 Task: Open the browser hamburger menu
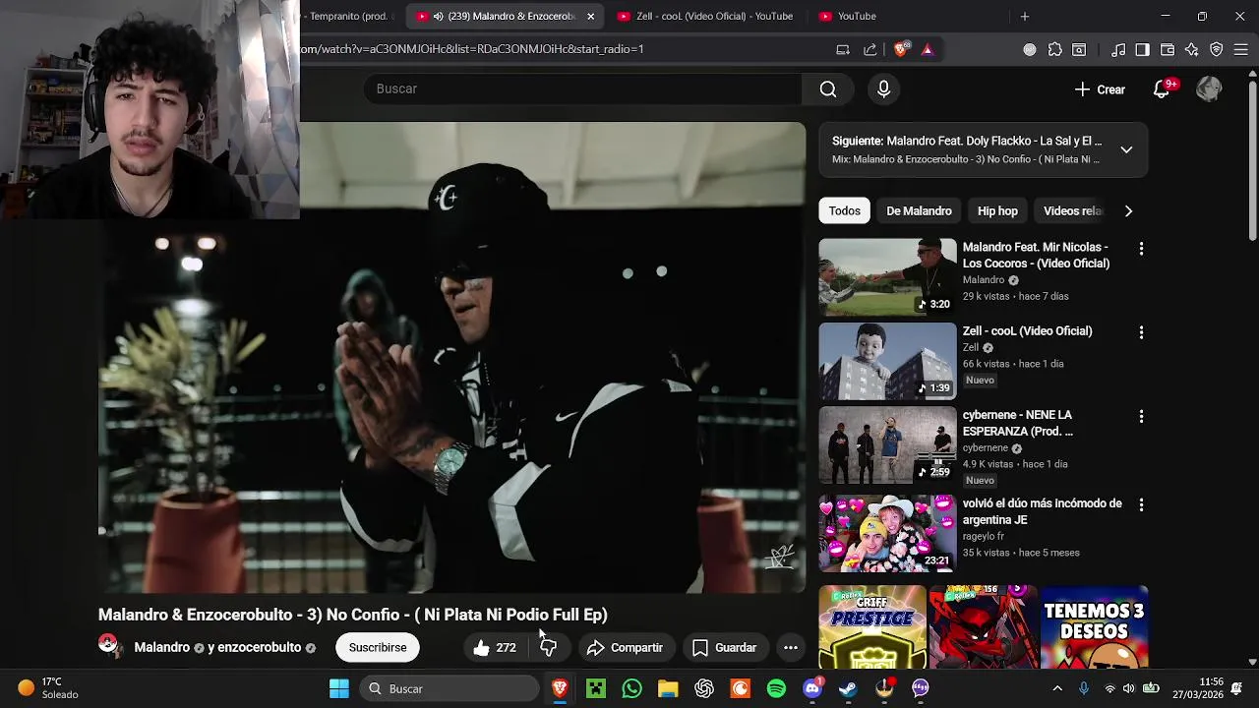(x=1240, y=49)
